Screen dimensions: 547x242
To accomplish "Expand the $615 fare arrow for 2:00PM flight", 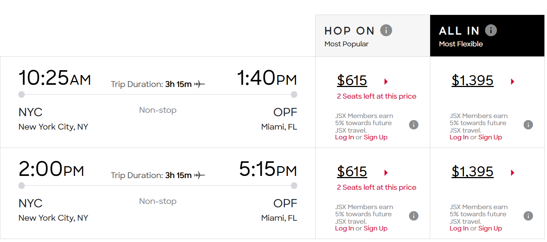I will click(x=386, y=173).
